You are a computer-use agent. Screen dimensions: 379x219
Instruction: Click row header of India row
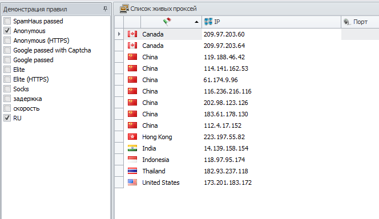[x=119, y=148]
